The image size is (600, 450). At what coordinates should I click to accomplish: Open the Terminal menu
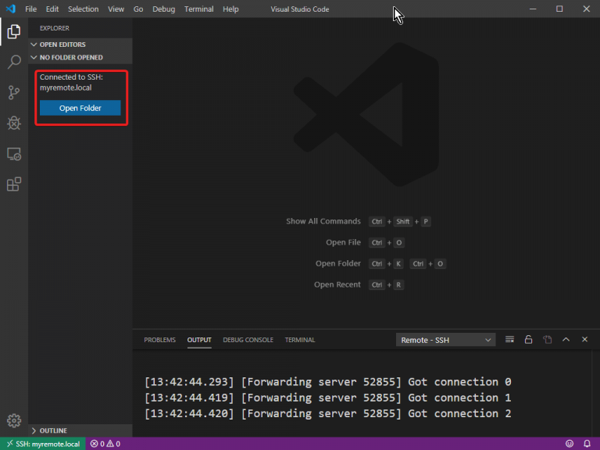pos(198,9)
